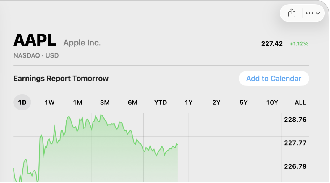Show the 3M chart range

(105, 102)
